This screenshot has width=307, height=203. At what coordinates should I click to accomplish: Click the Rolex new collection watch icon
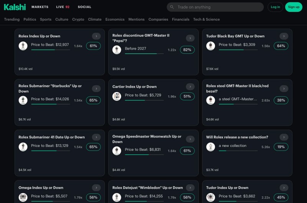[x=210, y=147]
